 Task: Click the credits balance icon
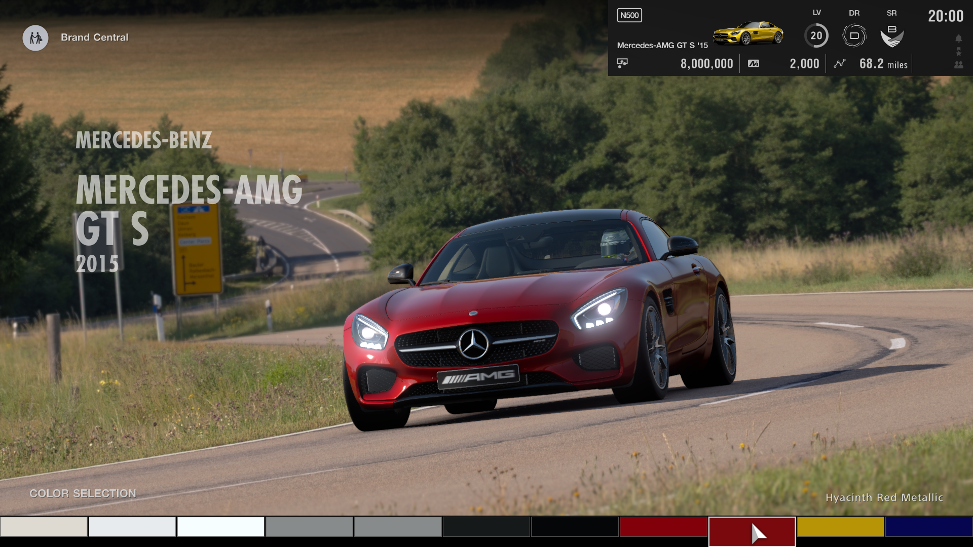click(622, 63)
